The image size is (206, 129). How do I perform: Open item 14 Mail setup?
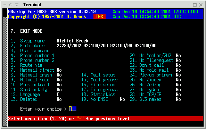pos(98,75)
